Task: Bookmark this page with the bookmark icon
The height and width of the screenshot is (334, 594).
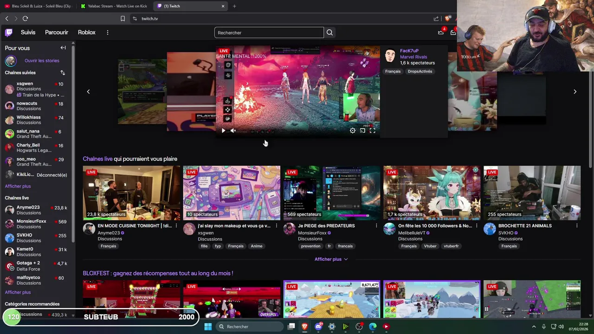Action: 123,19
